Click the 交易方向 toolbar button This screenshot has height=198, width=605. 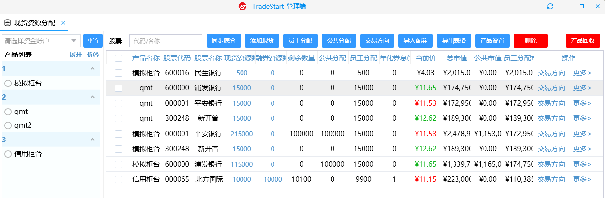tap(377, 41)
